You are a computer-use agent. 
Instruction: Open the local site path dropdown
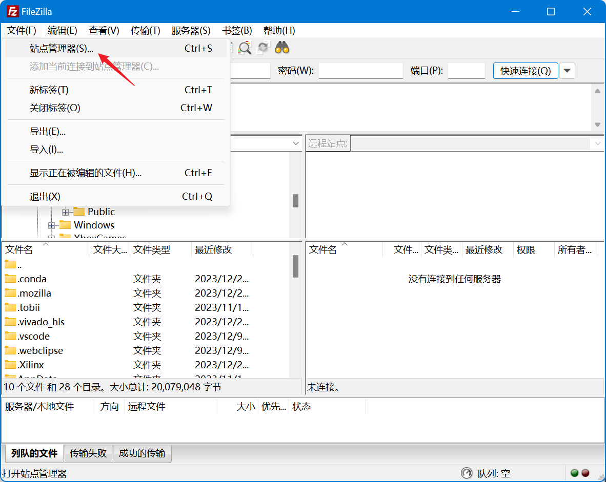(296, 143)
